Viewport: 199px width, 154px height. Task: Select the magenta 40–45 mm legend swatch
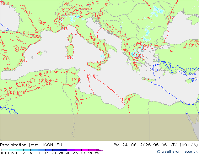(x=85, y=150)
